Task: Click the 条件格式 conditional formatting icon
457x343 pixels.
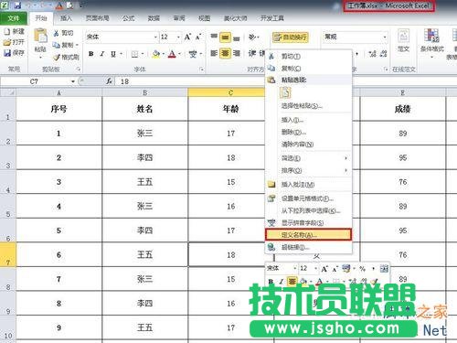Action: click(431, 36)
